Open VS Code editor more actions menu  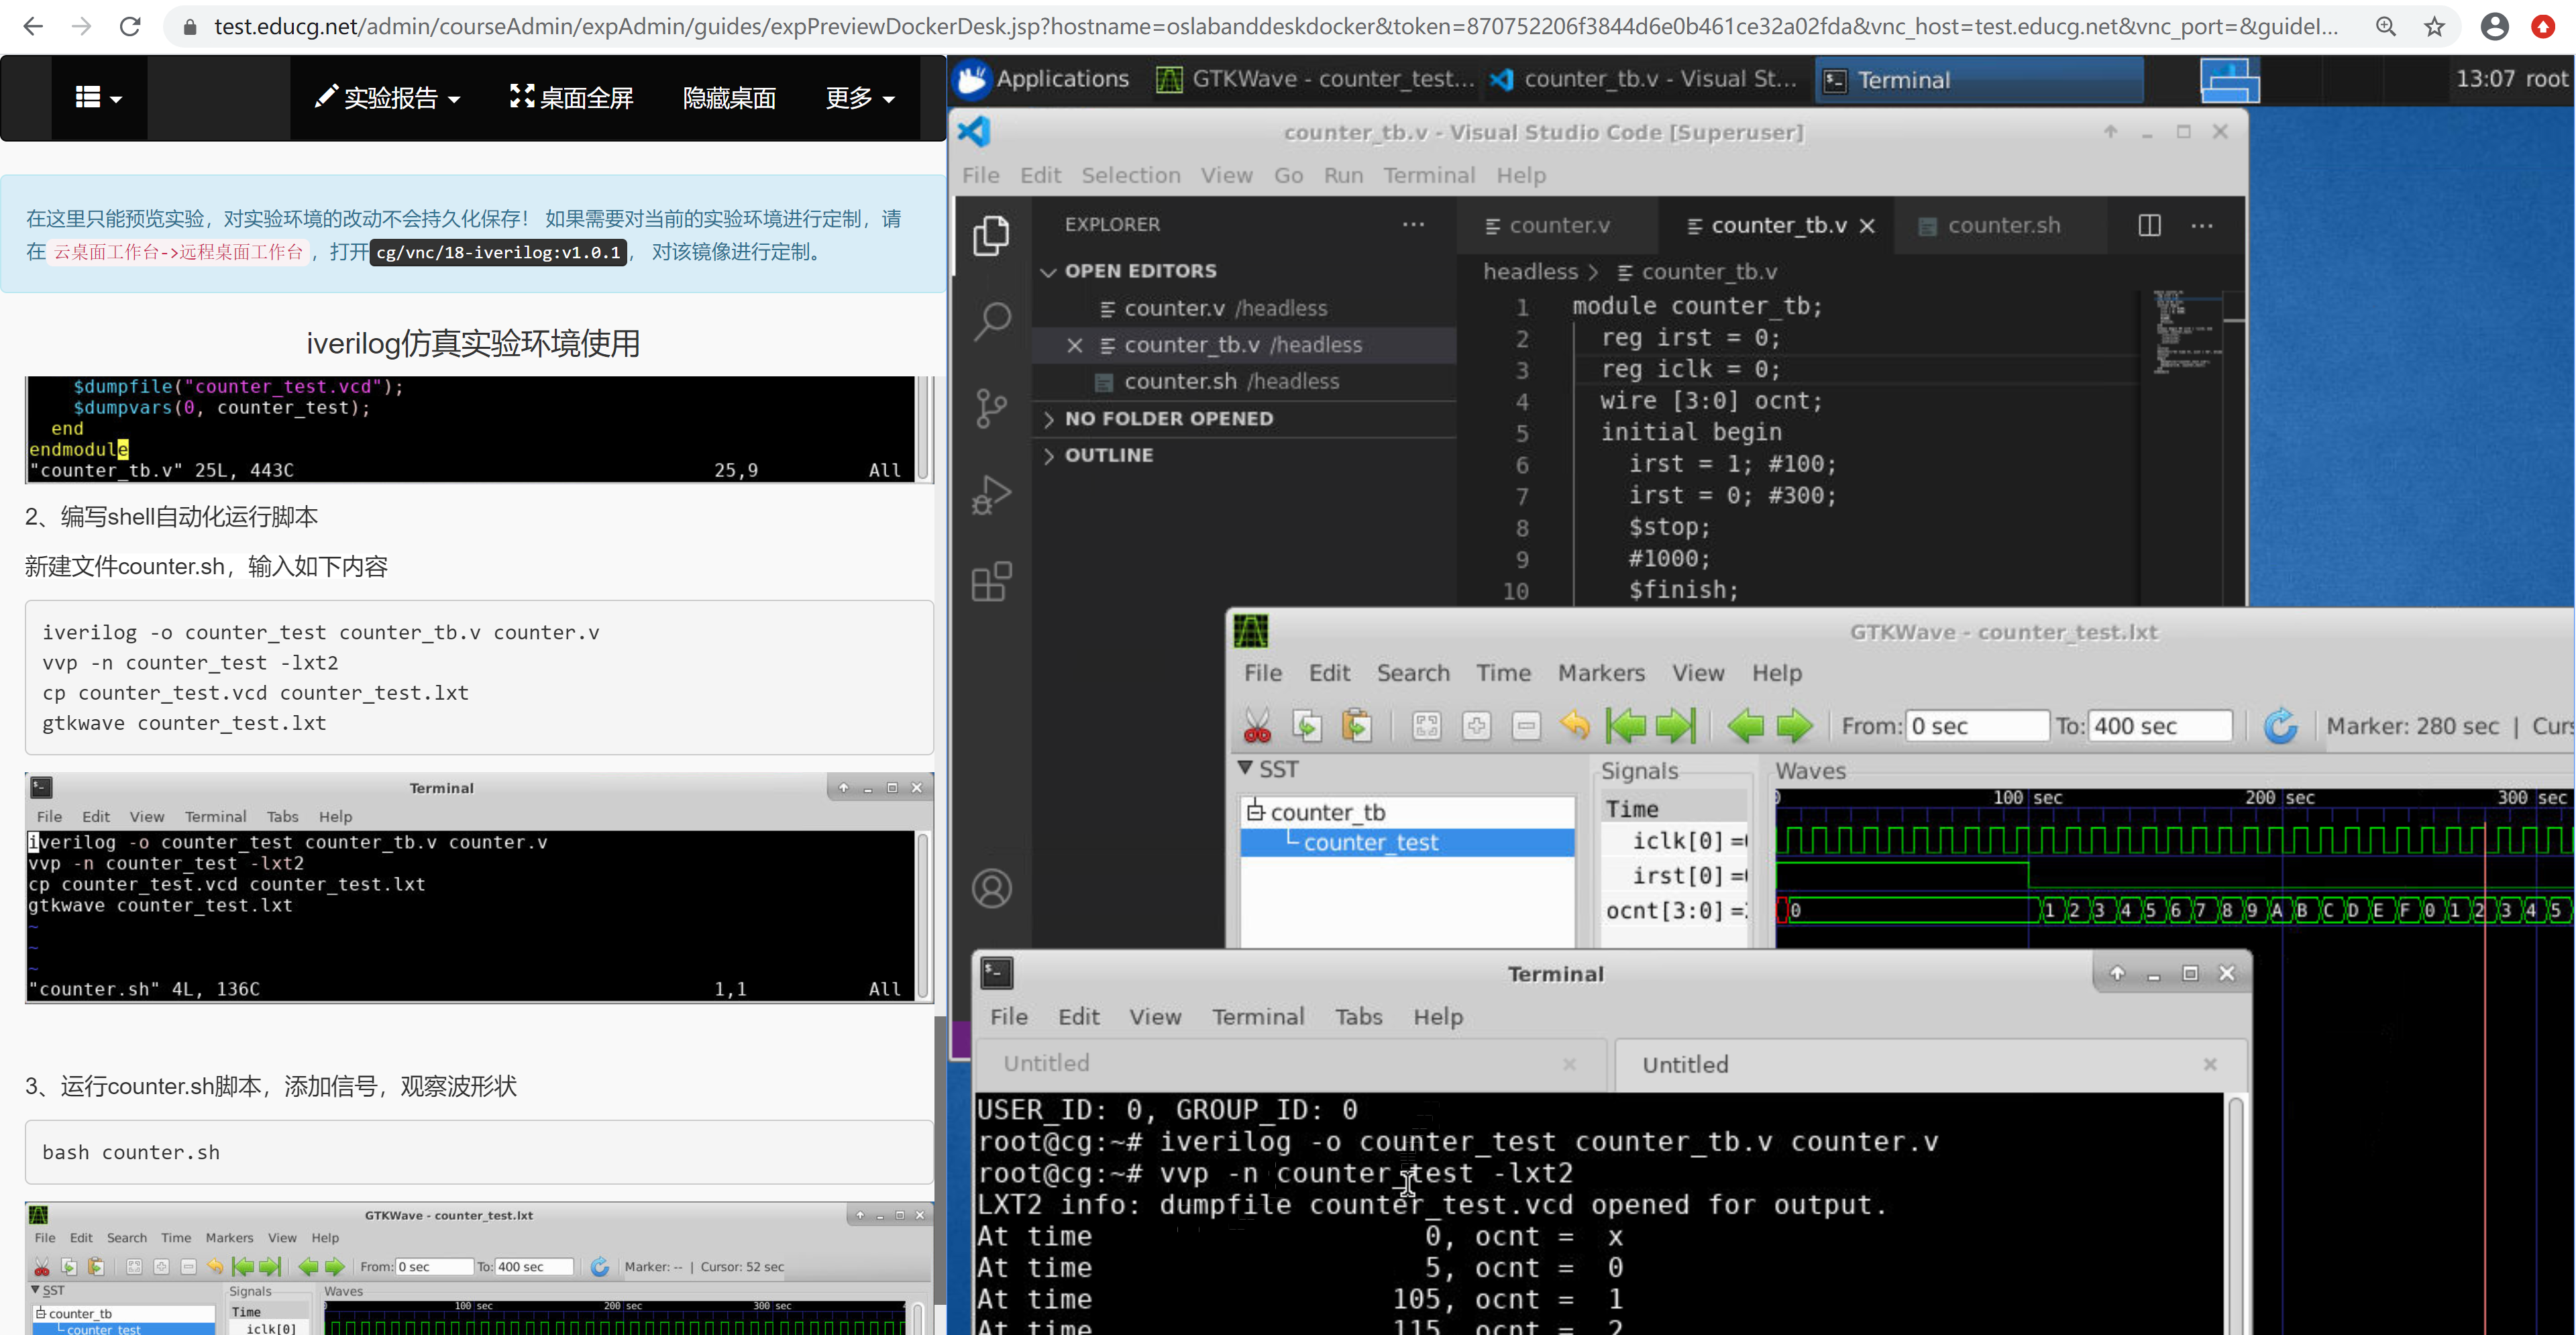coord(2202,225)
